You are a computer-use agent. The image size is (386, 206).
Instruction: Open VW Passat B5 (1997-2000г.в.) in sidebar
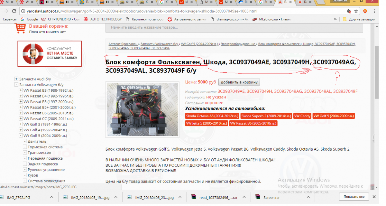click(49, 102)
